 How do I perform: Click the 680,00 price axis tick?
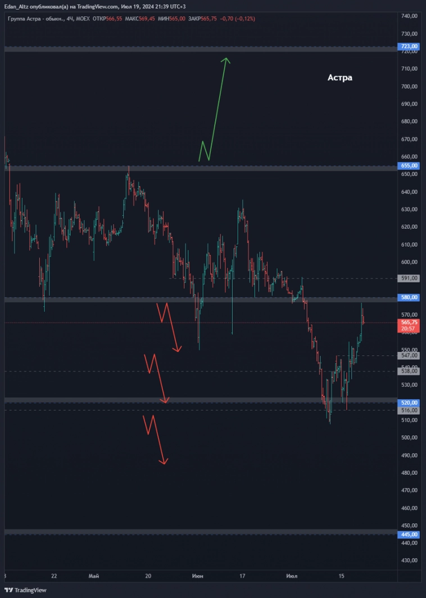click(409, 121)
